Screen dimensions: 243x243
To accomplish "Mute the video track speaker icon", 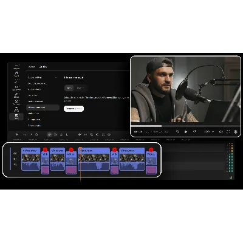I will coord(15,159).
